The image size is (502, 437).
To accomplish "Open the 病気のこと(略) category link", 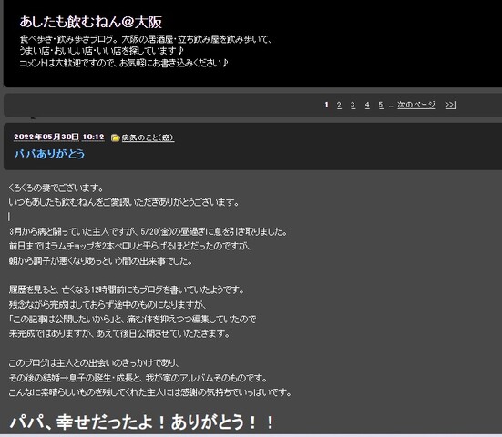I will click(x=148, y=137).
